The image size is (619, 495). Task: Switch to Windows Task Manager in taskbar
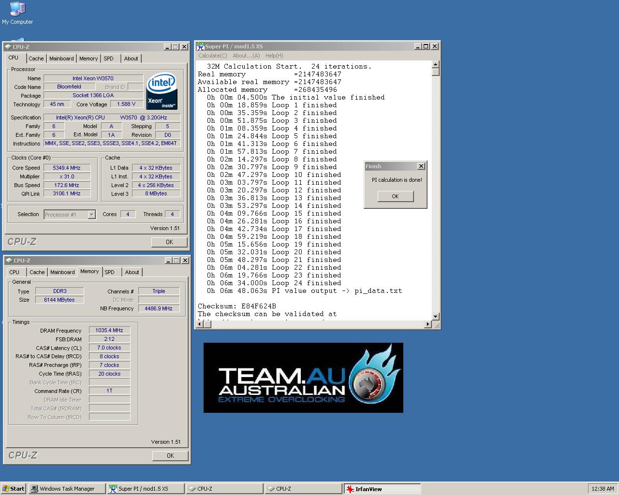67,489
